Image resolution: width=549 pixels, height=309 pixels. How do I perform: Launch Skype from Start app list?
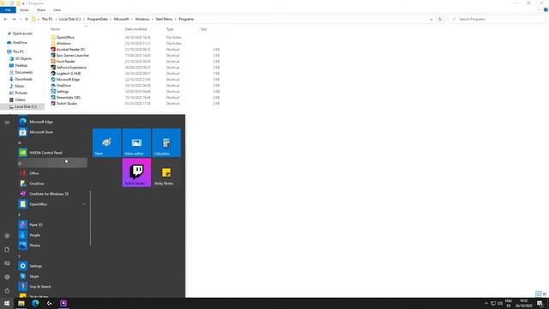52,276
